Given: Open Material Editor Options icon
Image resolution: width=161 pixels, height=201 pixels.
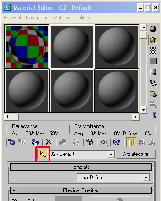Looking at the screenshot, I should tap(153, 94).
